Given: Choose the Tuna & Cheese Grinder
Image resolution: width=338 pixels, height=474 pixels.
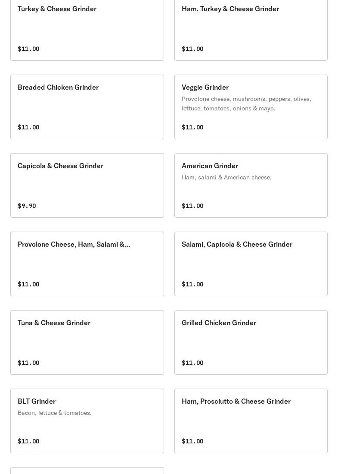Looking at the screenshot, I should (x=87, y=342).
